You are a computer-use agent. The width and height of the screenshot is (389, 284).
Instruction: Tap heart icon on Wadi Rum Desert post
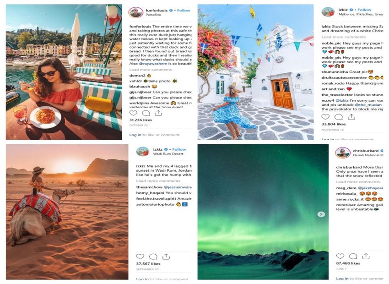[140, 257]
